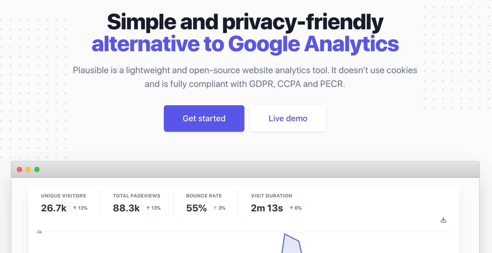The width and height of the screenshot is (492, 253).
Task: Click the Get started button
Action: [204, 118]
